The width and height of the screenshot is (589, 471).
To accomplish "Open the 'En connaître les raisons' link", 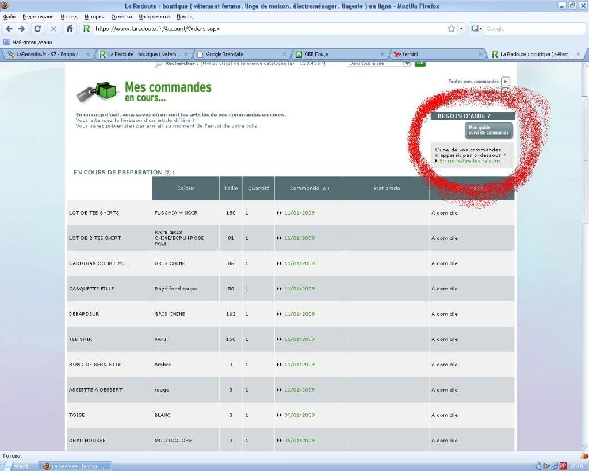I will tap(469, 161).
